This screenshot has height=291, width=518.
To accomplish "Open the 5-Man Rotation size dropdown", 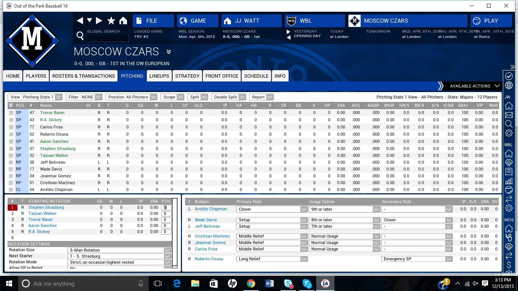I will pyautogui.click(x=119, y=250).
